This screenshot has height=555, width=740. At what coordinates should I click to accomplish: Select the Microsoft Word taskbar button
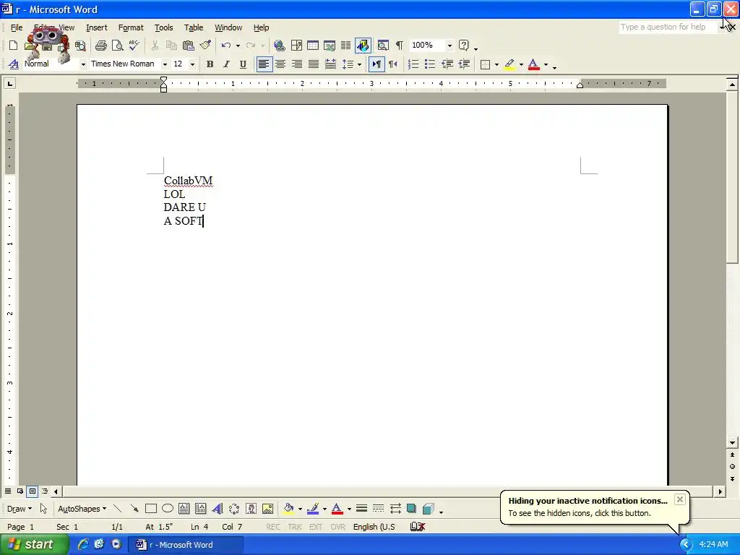coord(186,545)
